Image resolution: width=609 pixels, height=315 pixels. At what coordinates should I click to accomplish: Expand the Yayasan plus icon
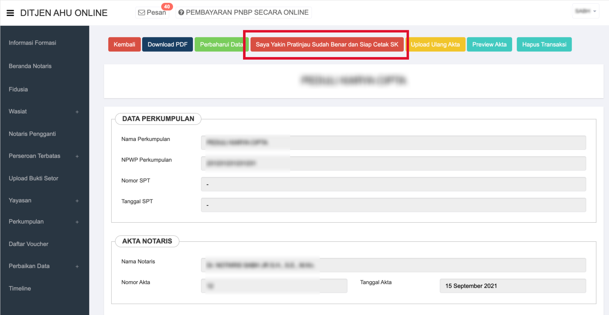click(x=77, y=201)
